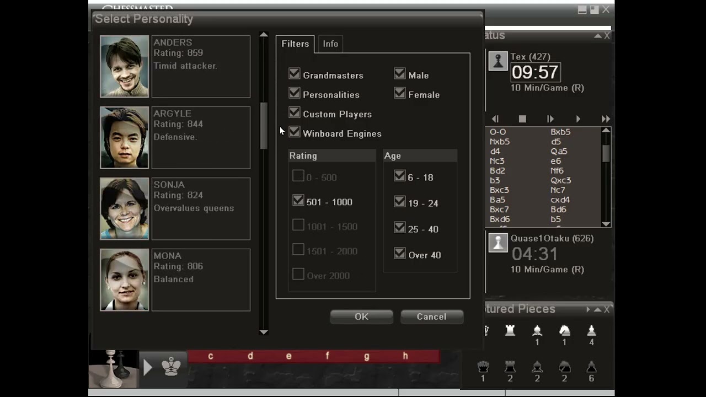706x397 pixels.
Task: Click the personality list scrollbar thumb
Action: pos(264,126)
